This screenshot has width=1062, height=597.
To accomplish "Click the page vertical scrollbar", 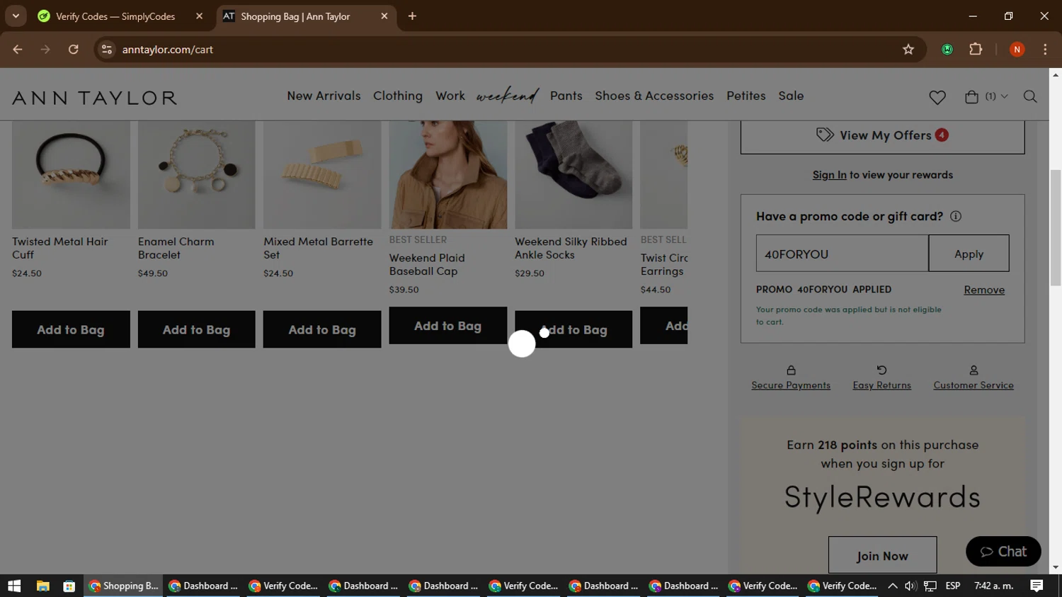I will click(1055, 227).
